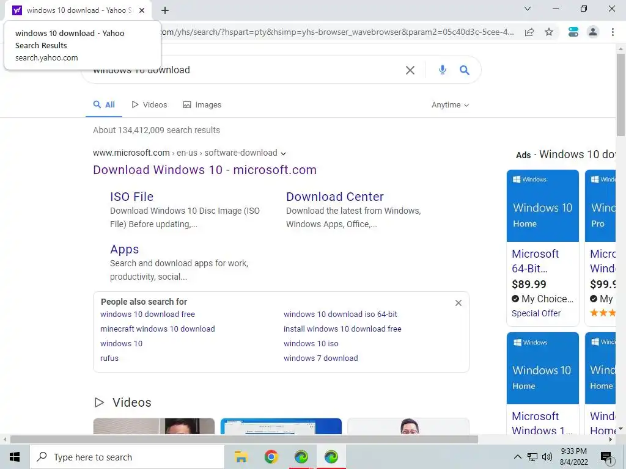Click the vertical page scrollbar
The image size is (626, 469).
tap(620, 95)
